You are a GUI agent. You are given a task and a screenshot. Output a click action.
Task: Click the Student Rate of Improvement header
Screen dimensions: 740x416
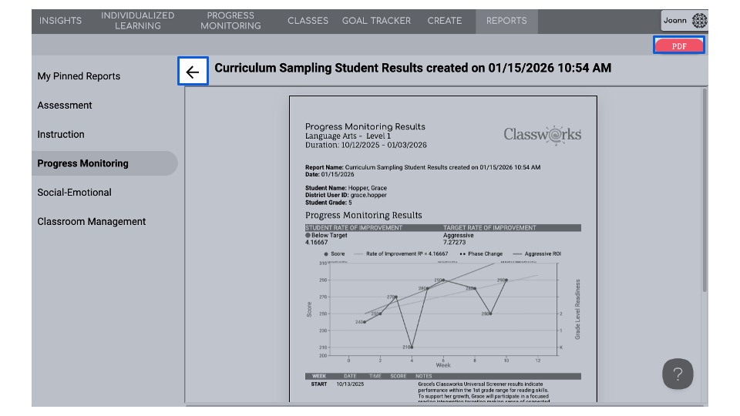(354, 228)
